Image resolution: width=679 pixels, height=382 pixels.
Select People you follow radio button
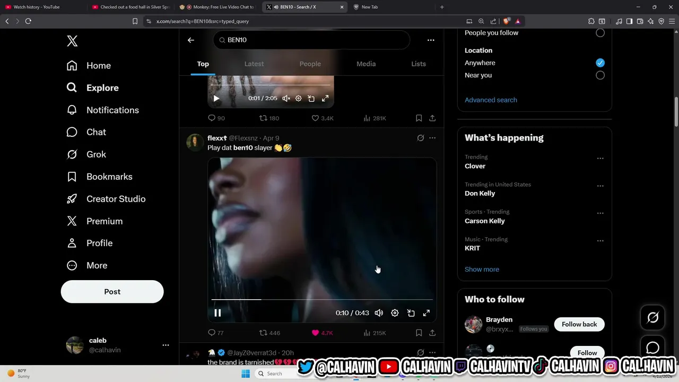[600, 33]
